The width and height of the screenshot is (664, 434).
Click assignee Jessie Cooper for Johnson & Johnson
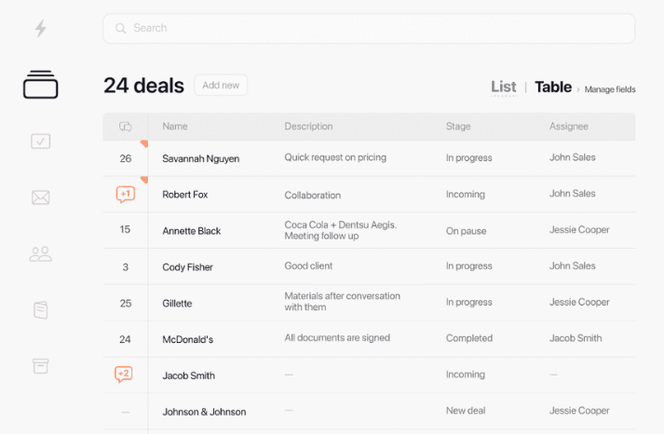(579, 411)
